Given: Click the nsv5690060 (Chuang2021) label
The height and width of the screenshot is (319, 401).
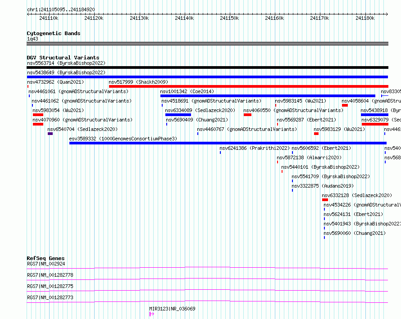Looking at the screenshot, I should coord(355,233).
